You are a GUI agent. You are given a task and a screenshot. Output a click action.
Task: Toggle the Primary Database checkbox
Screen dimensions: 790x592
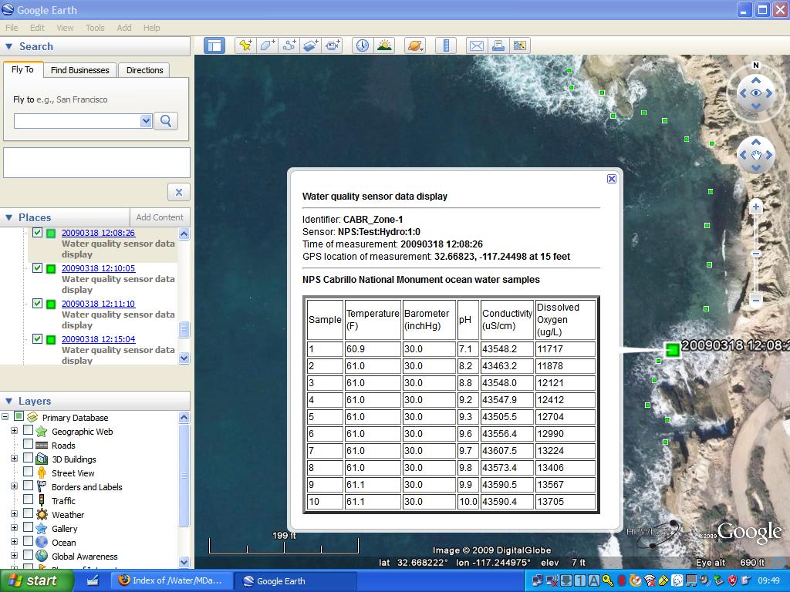coord(19,416)
